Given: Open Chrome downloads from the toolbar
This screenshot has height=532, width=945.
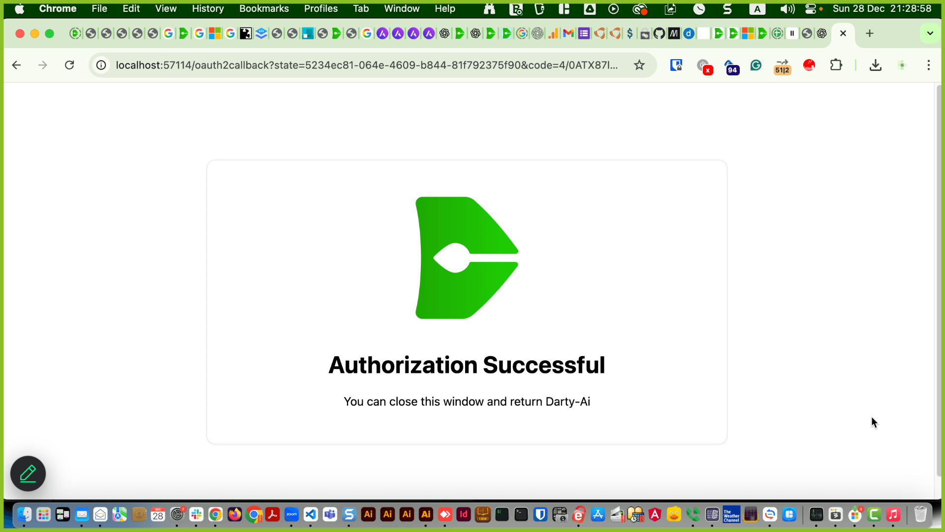Looking at the screenshot, I should 875,65.
